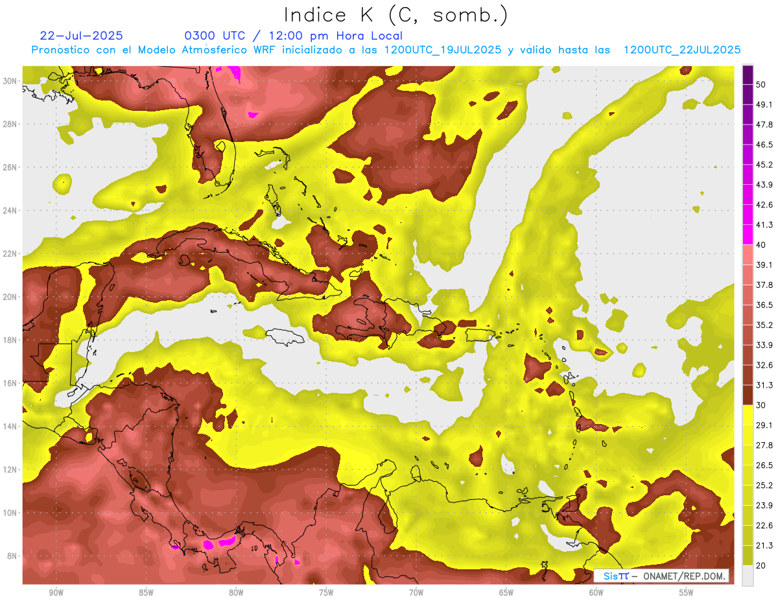The image size is (778, 601).
Task: Click the 28N latitude label
Action: 11,124
